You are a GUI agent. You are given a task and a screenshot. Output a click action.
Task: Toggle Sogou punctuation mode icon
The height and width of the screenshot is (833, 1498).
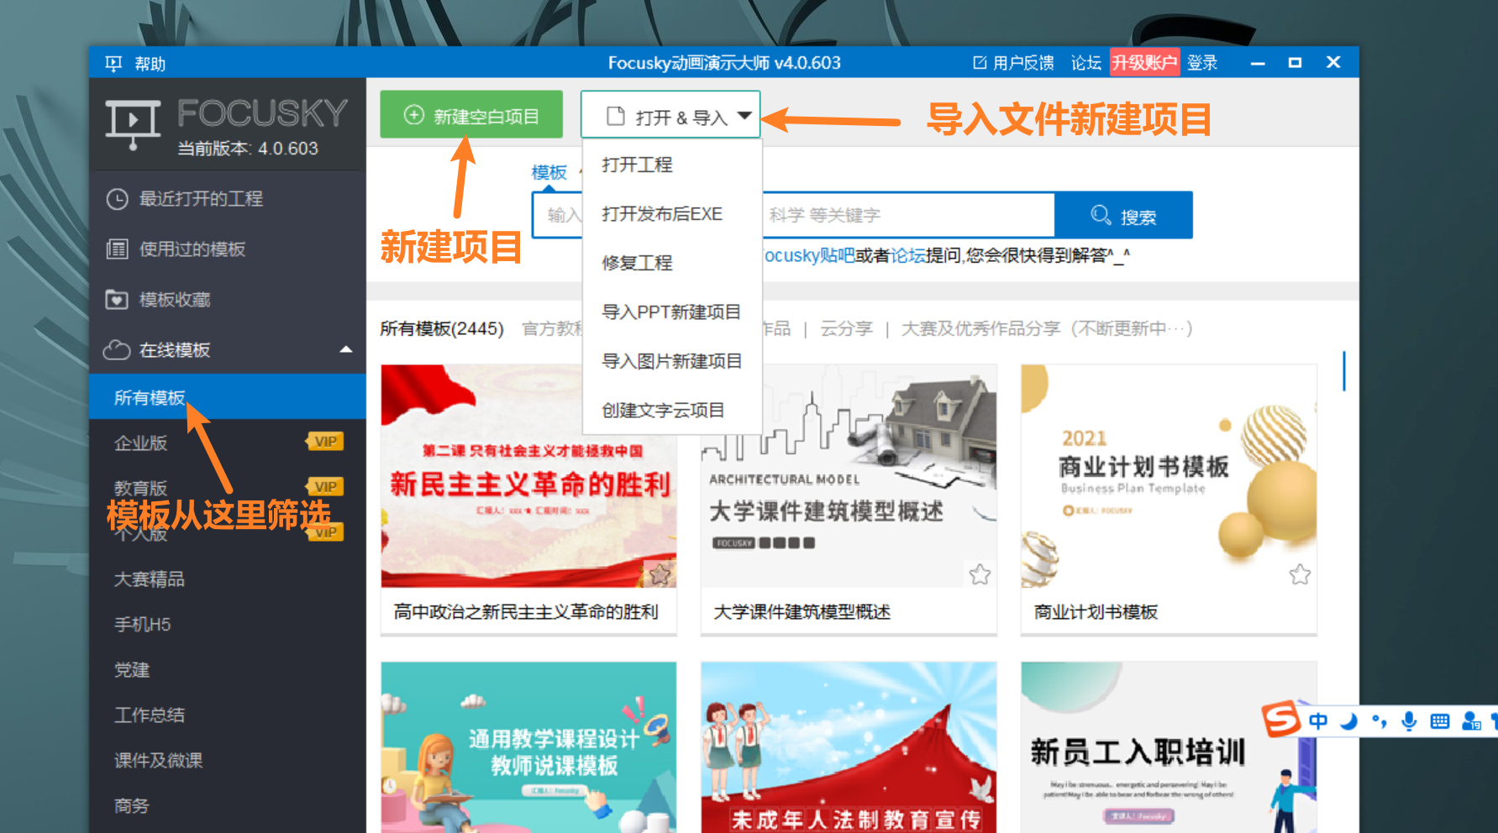tap(1379, 720)
